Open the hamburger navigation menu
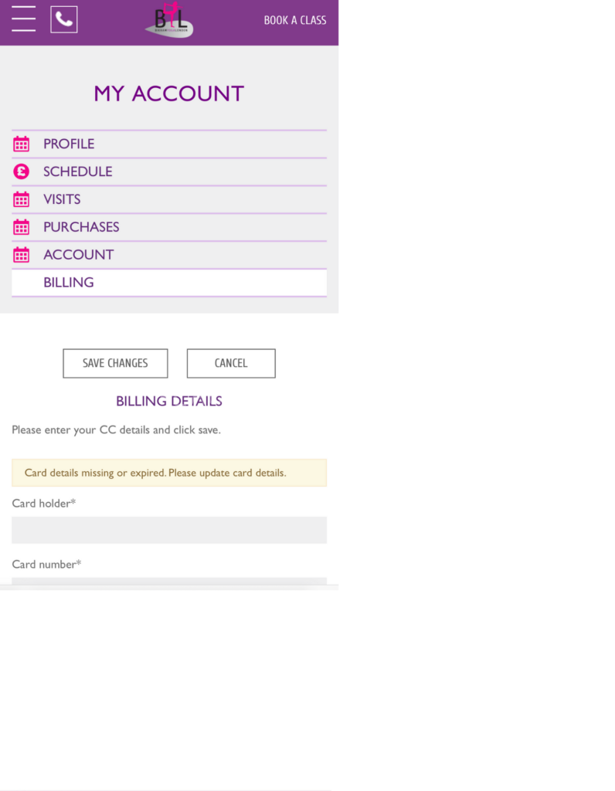Image resolution: width=615 pixels, height=791 pixels. tap(24, 19)
